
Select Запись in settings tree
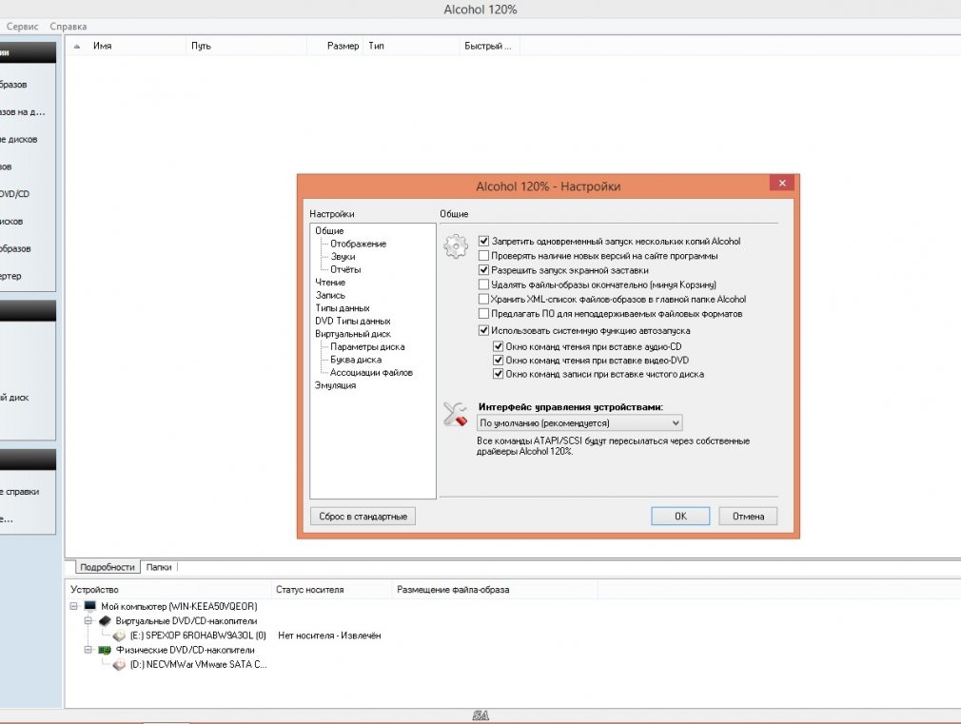(330, 295)
